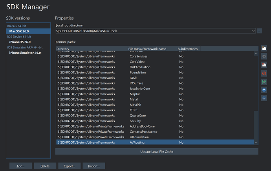Image resolution: width=271 pixels, height=171 pixels.
Task: Click the red restricted-circle icon
Action: 264,73
